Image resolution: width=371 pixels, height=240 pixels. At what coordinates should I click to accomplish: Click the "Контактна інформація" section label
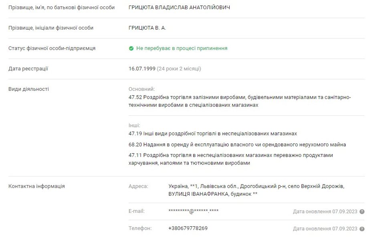[36, 186]
